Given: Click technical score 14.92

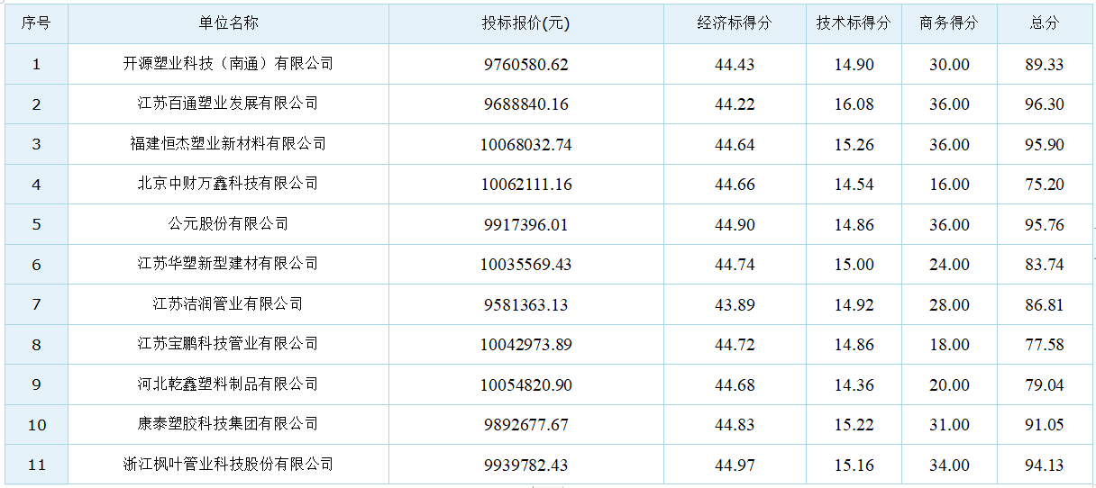Looking at the screenshot, I should (x=854, y=305).
